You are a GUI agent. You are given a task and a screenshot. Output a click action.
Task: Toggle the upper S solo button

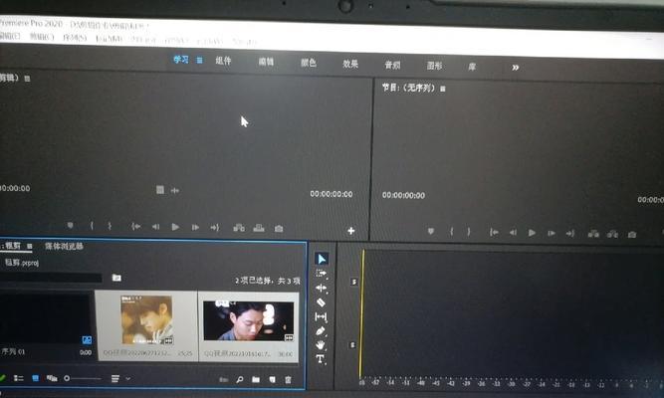click(x=354, y=282)
